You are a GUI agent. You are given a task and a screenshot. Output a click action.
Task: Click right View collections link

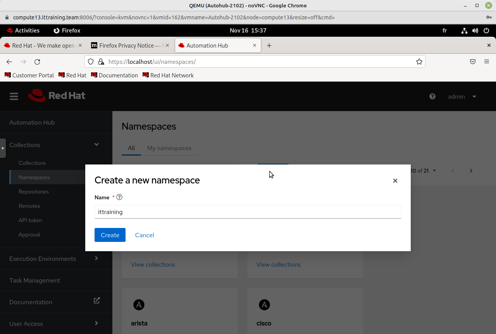click(x=279, y=264)
